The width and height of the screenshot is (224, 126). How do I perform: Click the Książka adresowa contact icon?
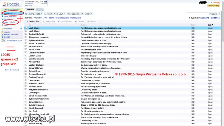click(x=2, y=35)
